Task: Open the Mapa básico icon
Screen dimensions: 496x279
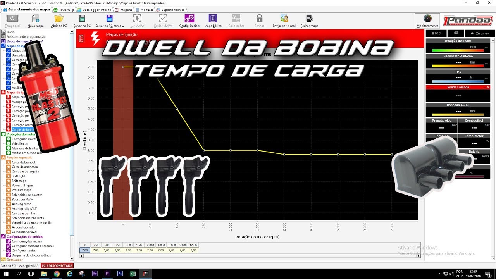Action: (213, 18)
